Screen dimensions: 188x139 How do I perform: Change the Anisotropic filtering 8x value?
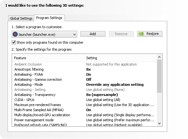[88, 69]
